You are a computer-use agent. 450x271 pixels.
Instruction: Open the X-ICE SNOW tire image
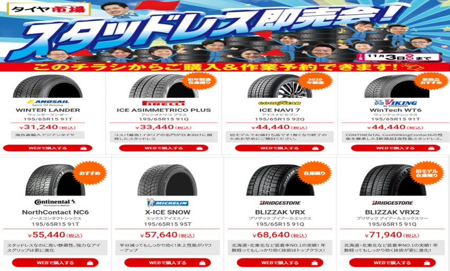tap(168, 180)
